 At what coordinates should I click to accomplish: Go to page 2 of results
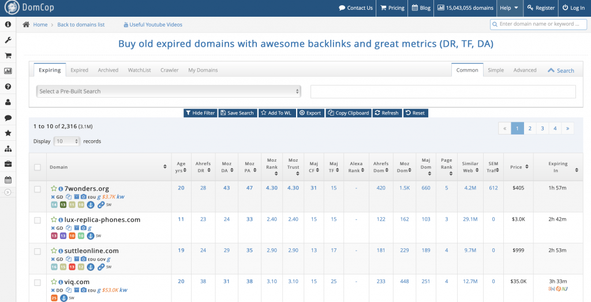[530, 129]
